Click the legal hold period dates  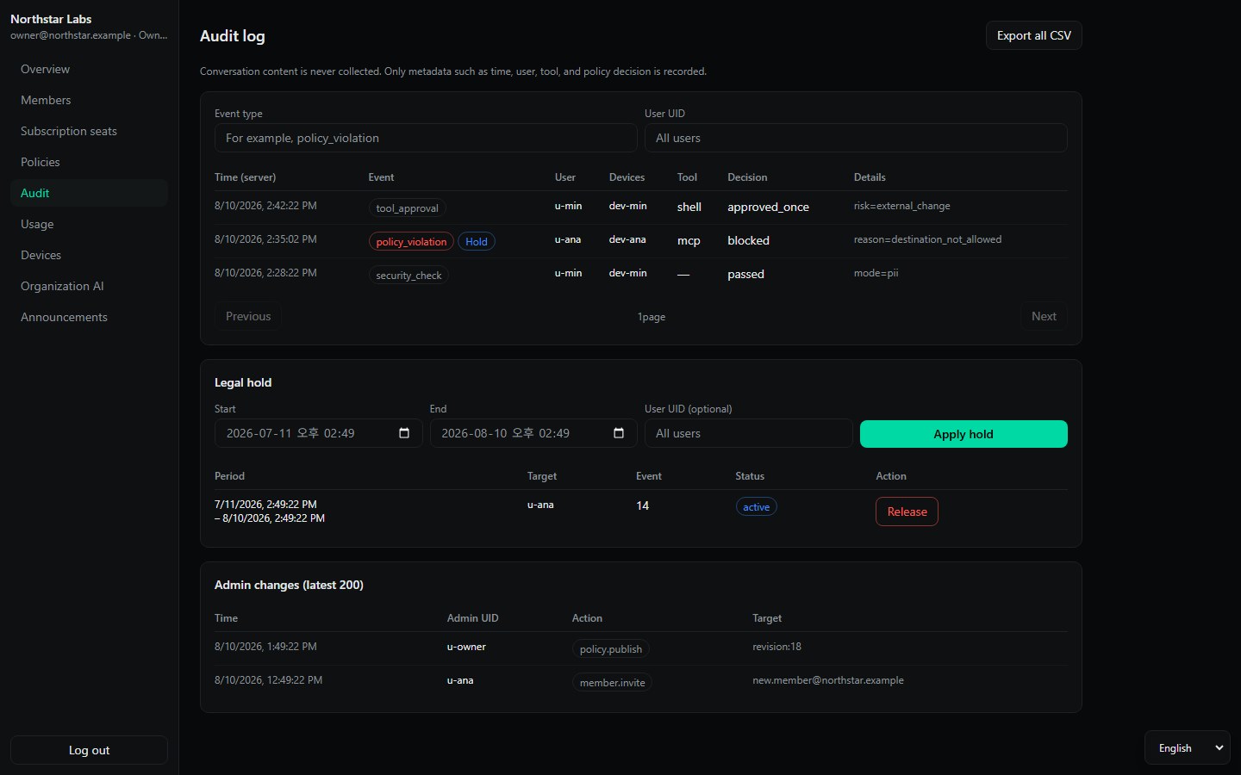coord(270,512)
